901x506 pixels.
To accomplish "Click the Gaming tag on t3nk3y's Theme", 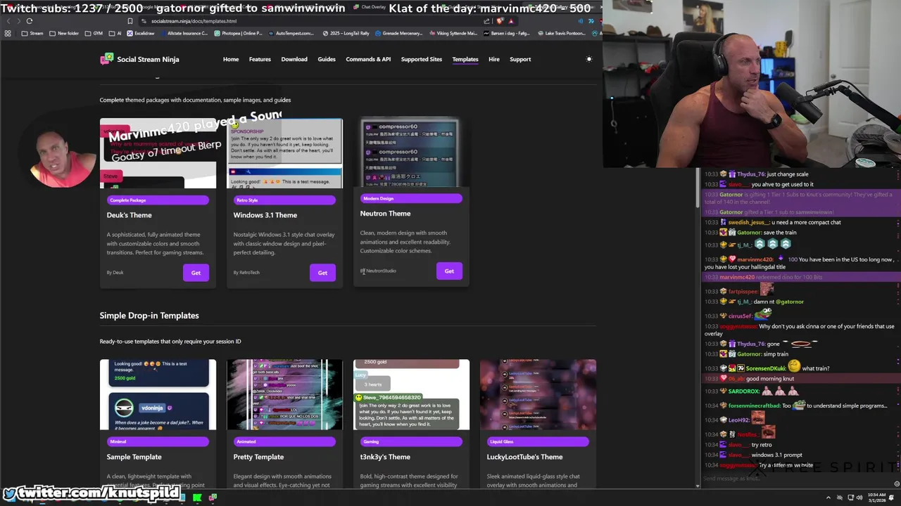I will click(x=411, y=441).
